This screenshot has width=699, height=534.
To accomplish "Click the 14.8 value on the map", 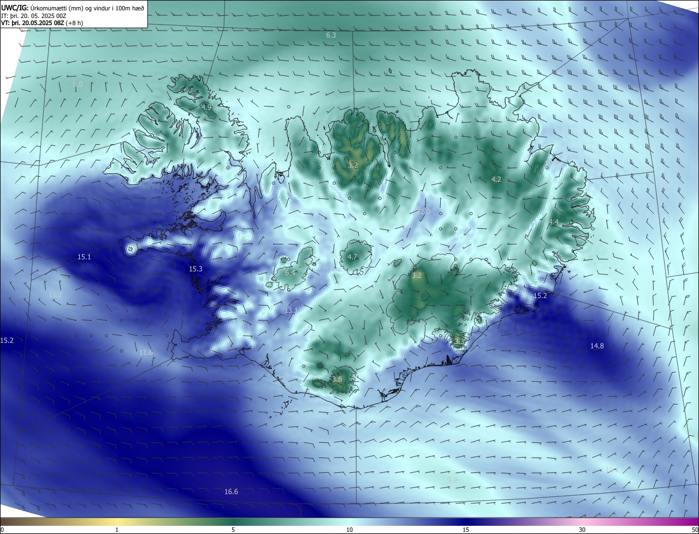I will (597, 346).
